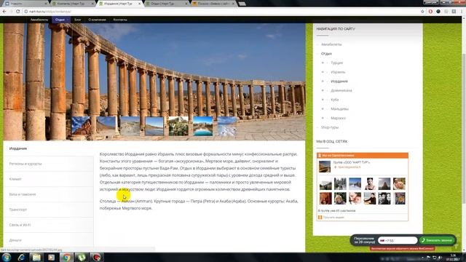Open the Регионы и курорты section
The image size is (466, 262).
pos(49,164)
